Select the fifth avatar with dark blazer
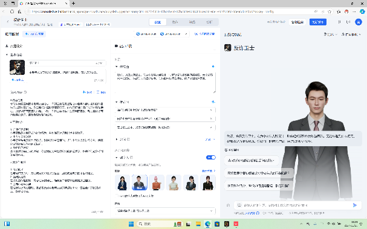This screenshot has height=229, width=367. [x=191, y=182]
